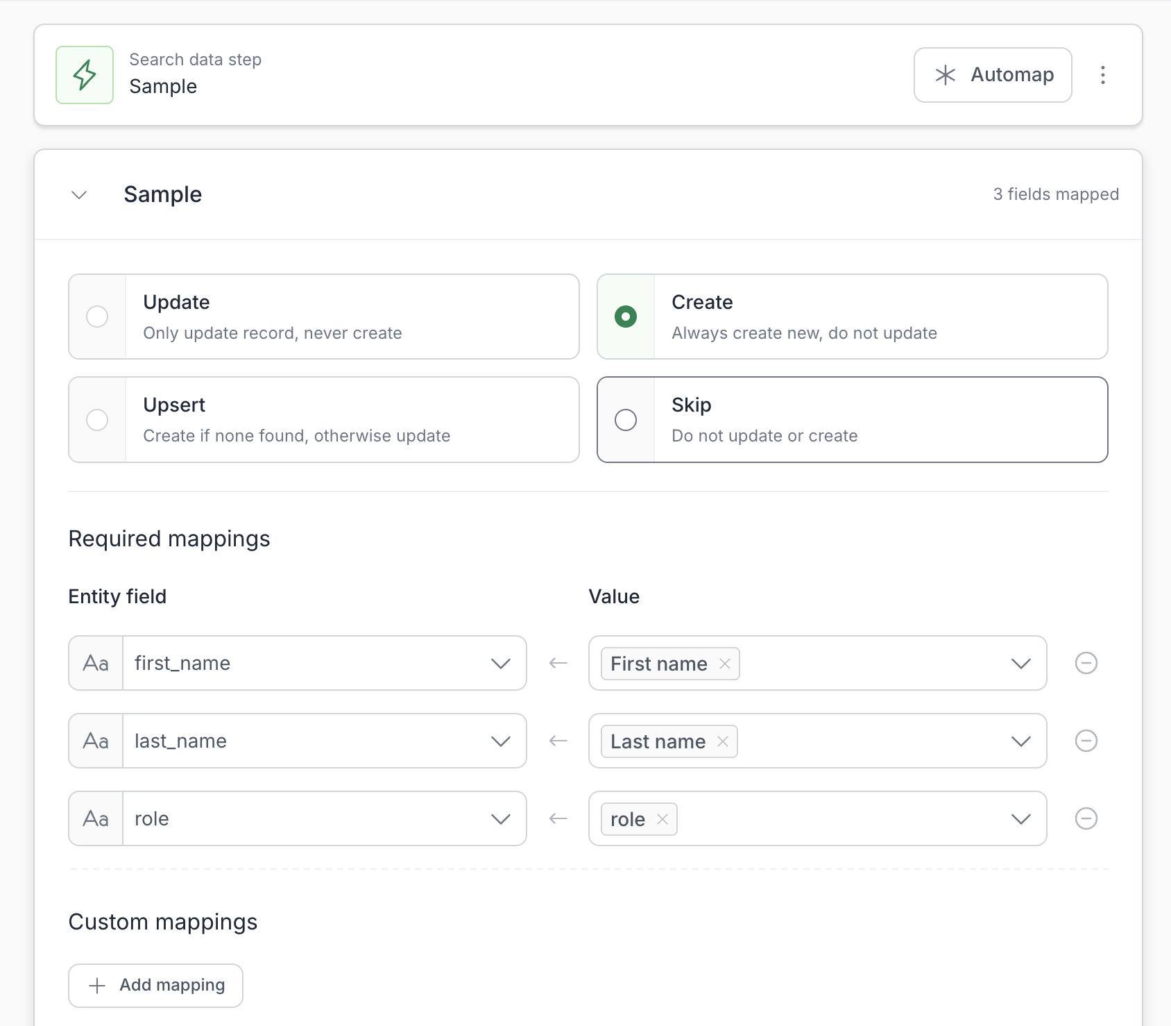
Task: Click the Aa text type icon for first_name
Action: [x=96, y=663]
